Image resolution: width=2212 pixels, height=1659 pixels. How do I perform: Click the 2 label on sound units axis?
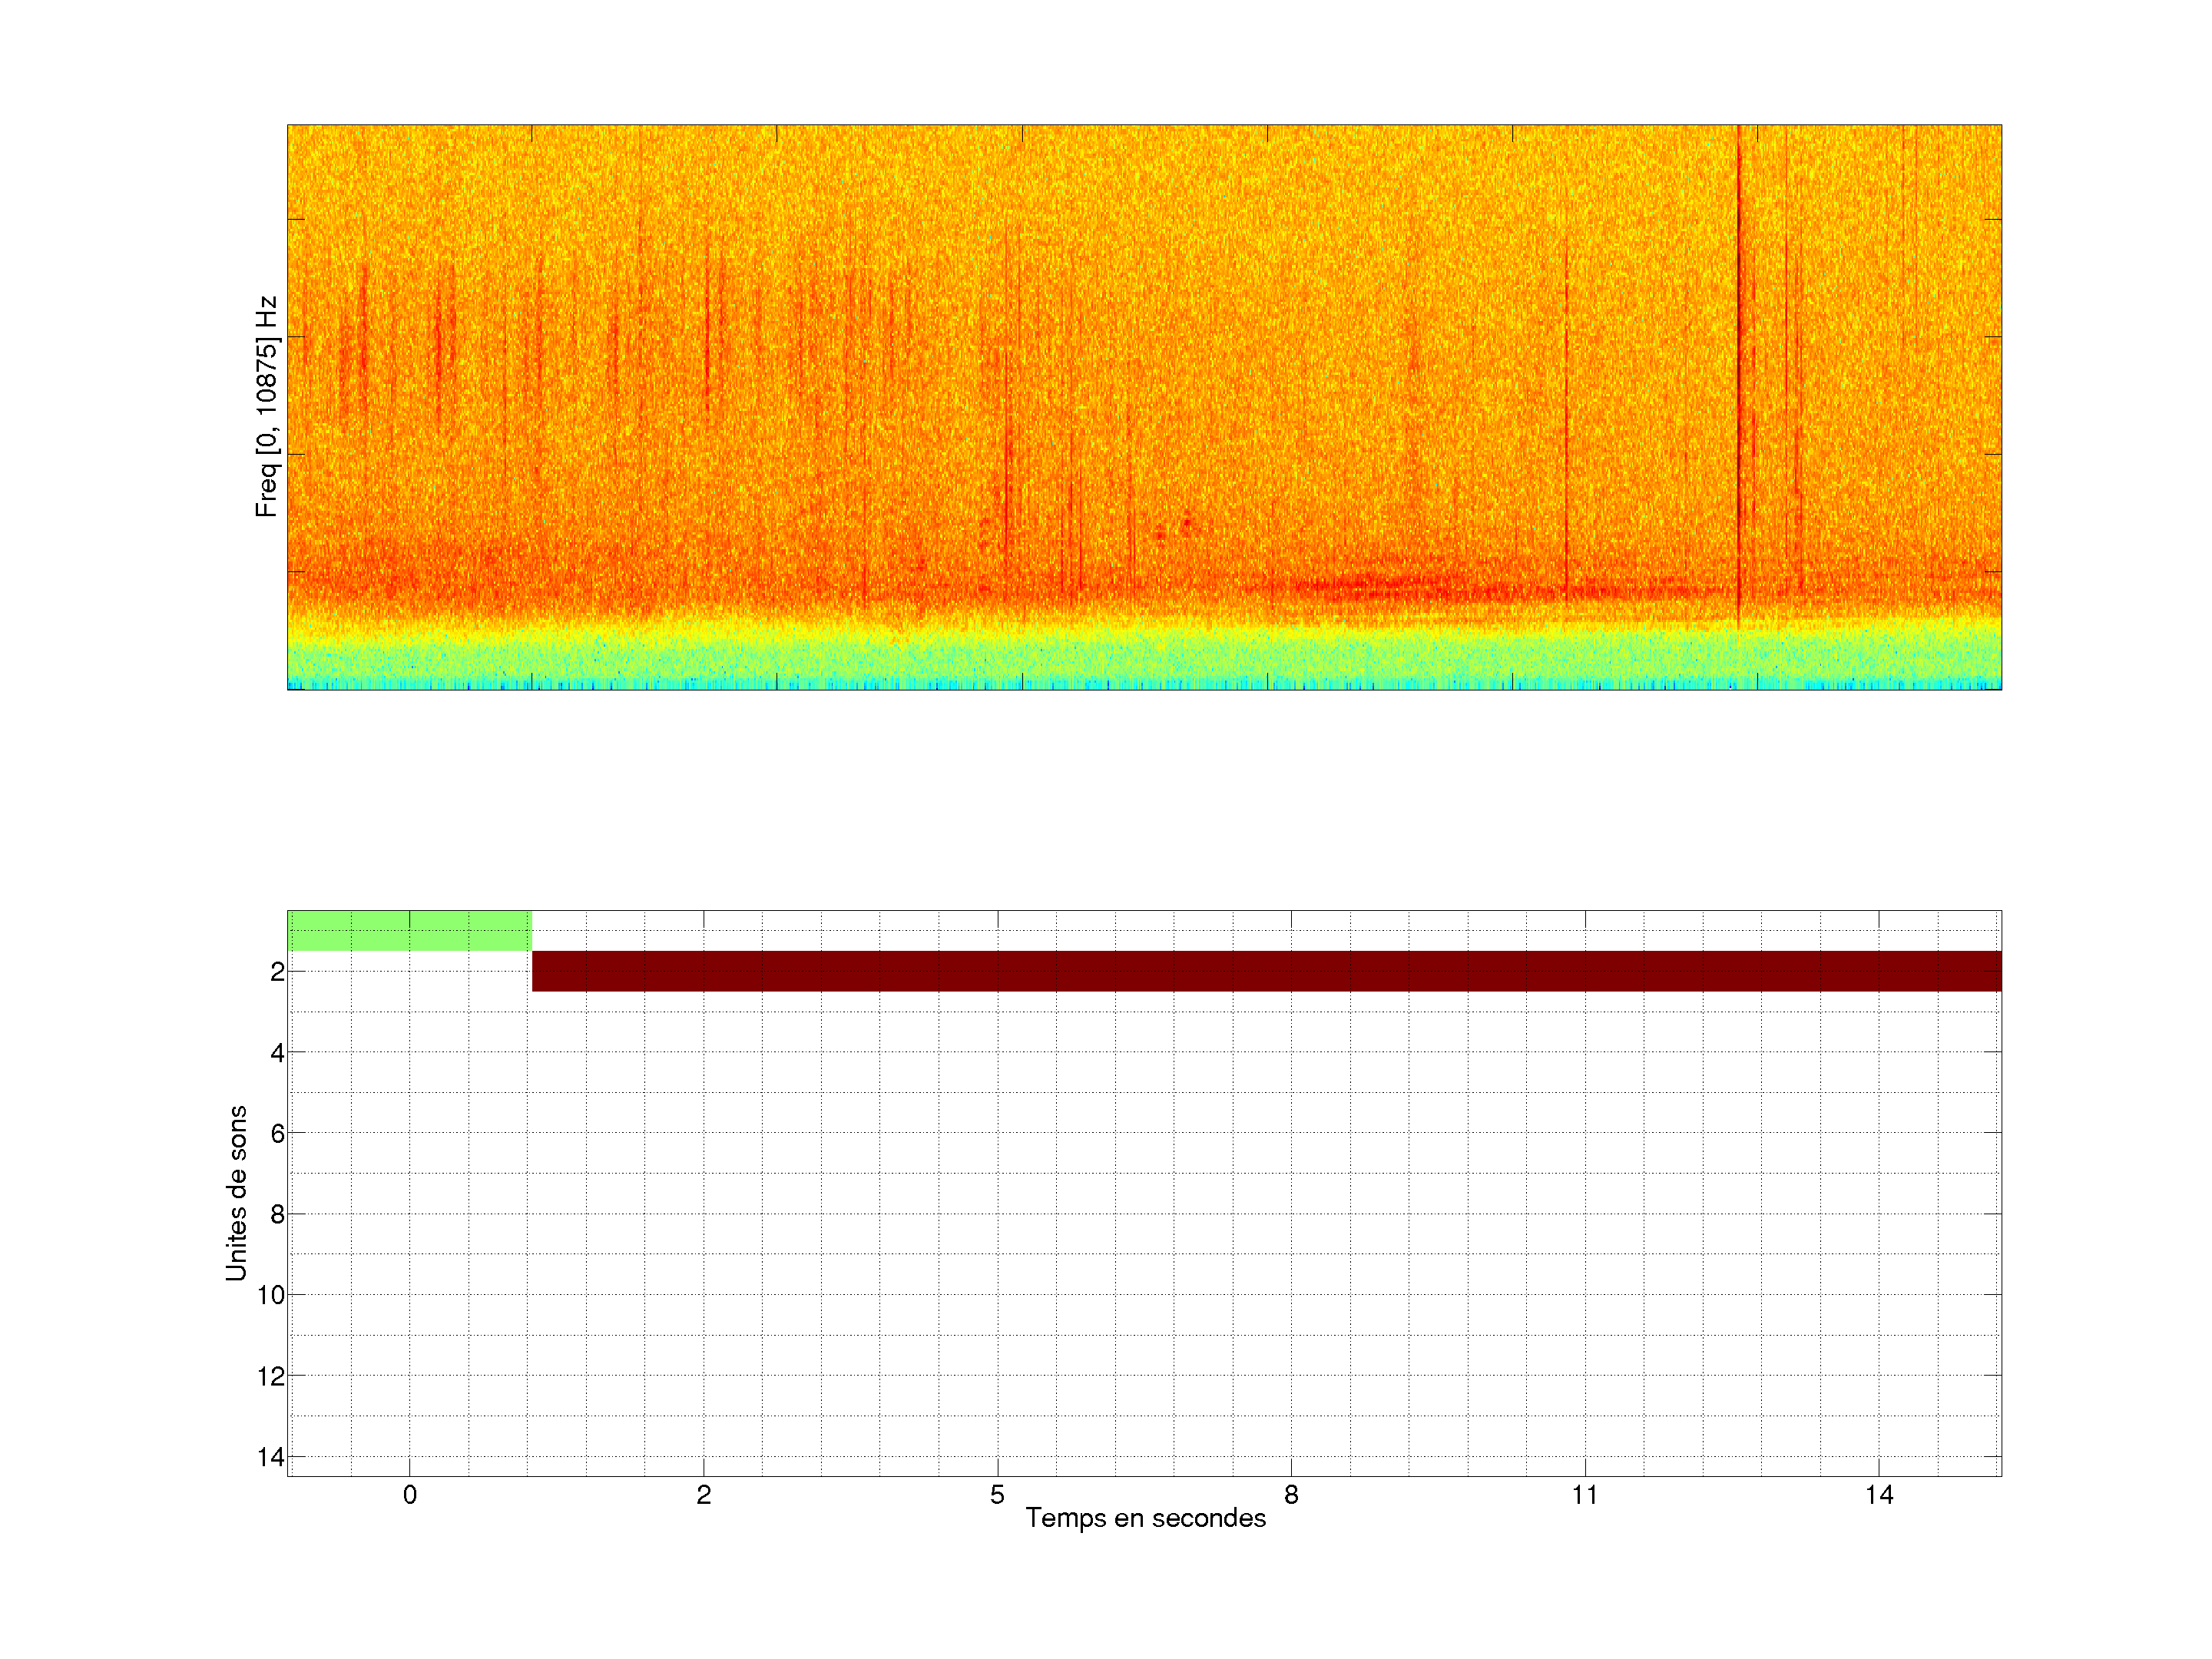point(277,972)
